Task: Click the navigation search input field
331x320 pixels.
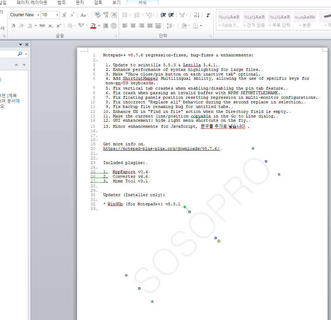Action: coord(8,54)
